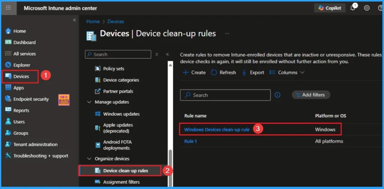Export the rules list
The image size is (384, 189).
coord(253,73)
